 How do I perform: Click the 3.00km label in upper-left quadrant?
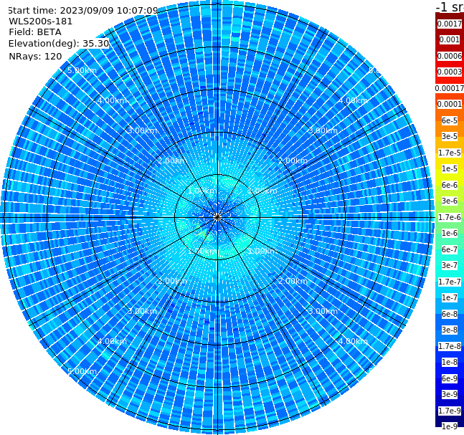click(x=142, y=130)
